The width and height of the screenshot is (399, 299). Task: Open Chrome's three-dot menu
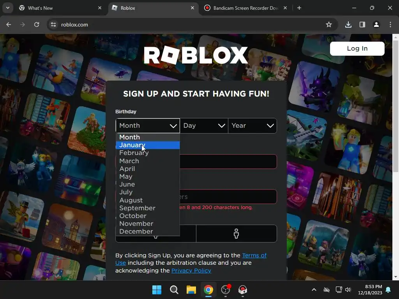[x=390, y=25]
